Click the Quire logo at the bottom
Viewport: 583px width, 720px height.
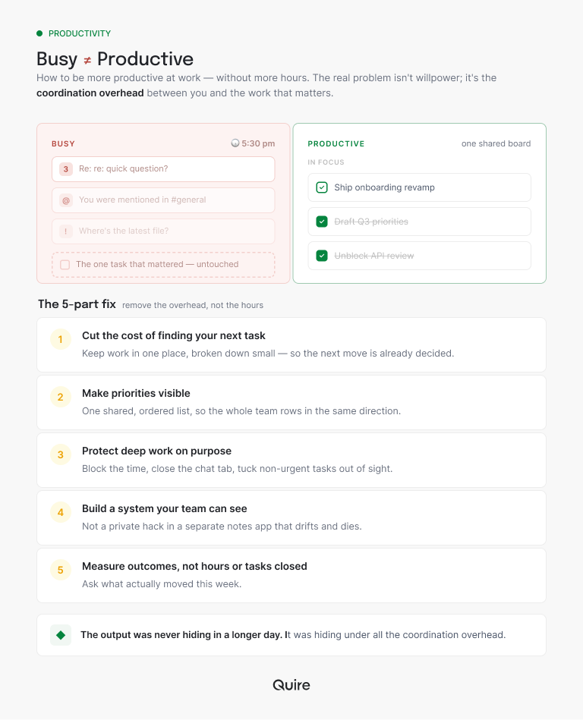point(291,684)
